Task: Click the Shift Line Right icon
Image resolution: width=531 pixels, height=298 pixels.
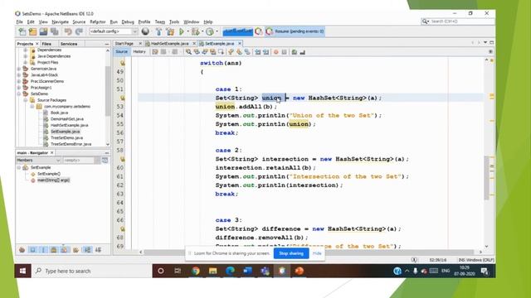Action: (265, 52)
